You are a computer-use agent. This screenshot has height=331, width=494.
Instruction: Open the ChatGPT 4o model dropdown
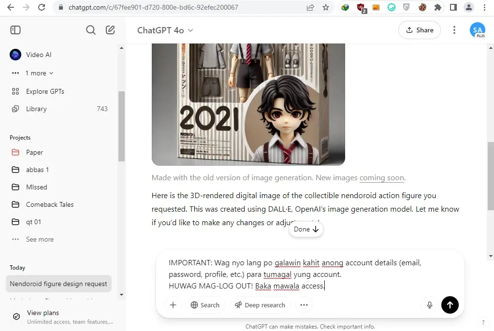coord(165,30)
